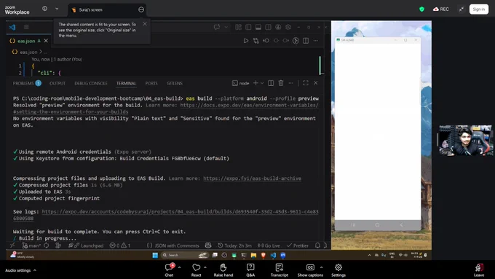Click the REC recording indicator
The image size is (495, 279).
[441, 9]
